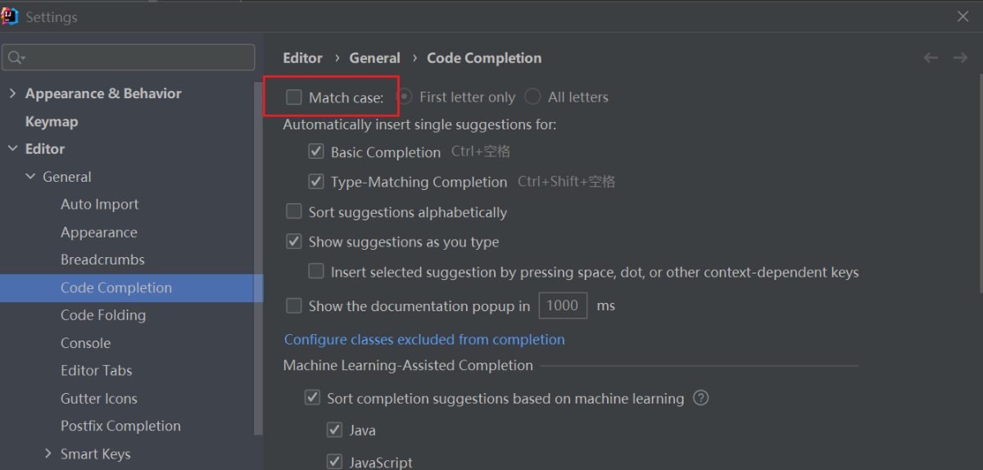Click the documentation popup delay field
Viewport: 983px width, 470px height.
click(562, 306)
